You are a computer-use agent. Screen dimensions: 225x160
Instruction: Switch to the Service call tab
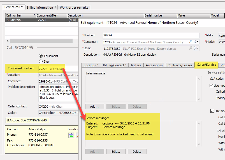[x=13, y=7]
